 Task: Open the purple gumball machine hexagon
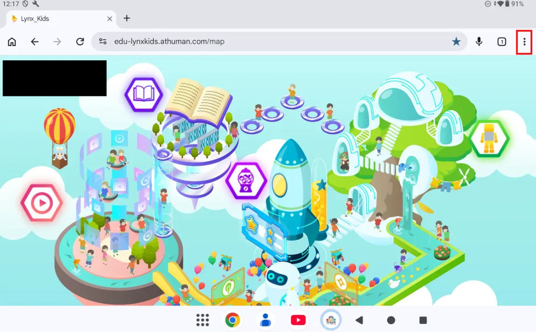click(x=246, y=180)
